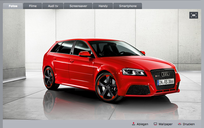
Task: Click the printer icon beside Drucken
Action: tap(179, 124)
